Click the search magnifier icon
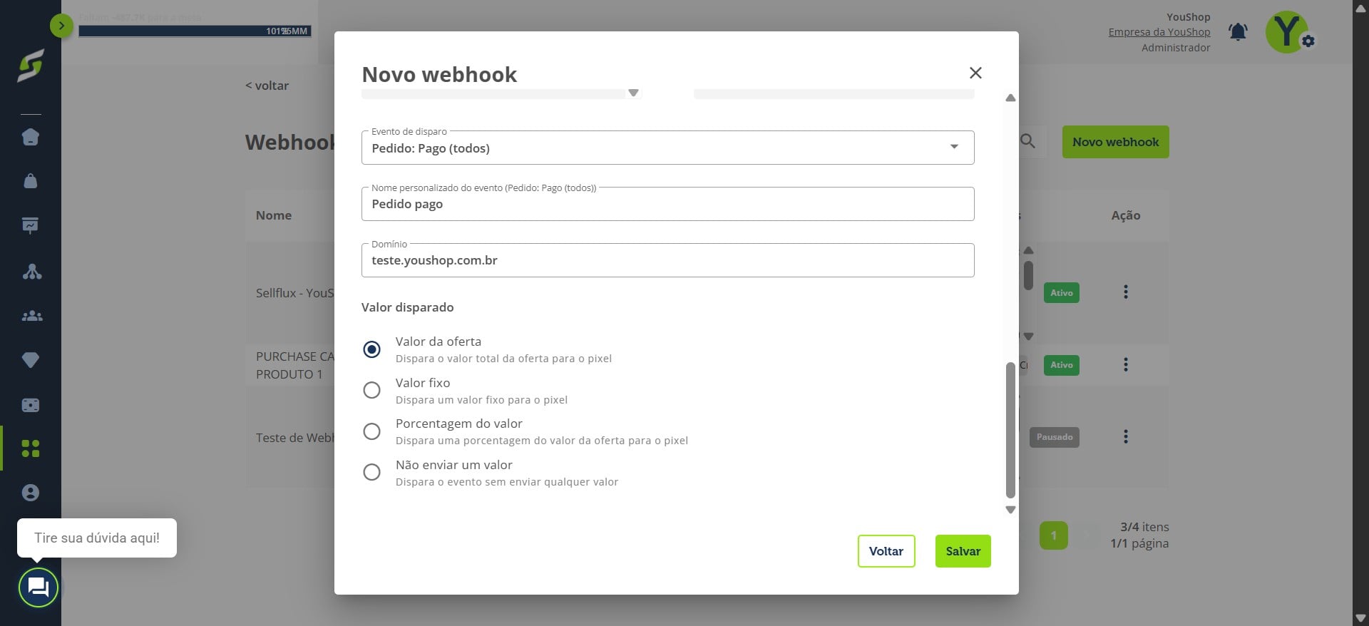 point(1027,141)
